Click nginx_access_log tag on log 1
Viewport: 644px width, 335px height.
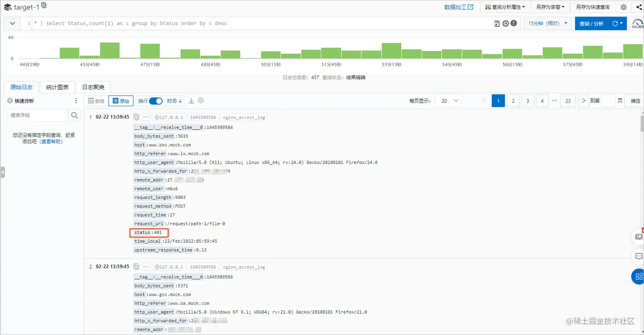point(244,117)
